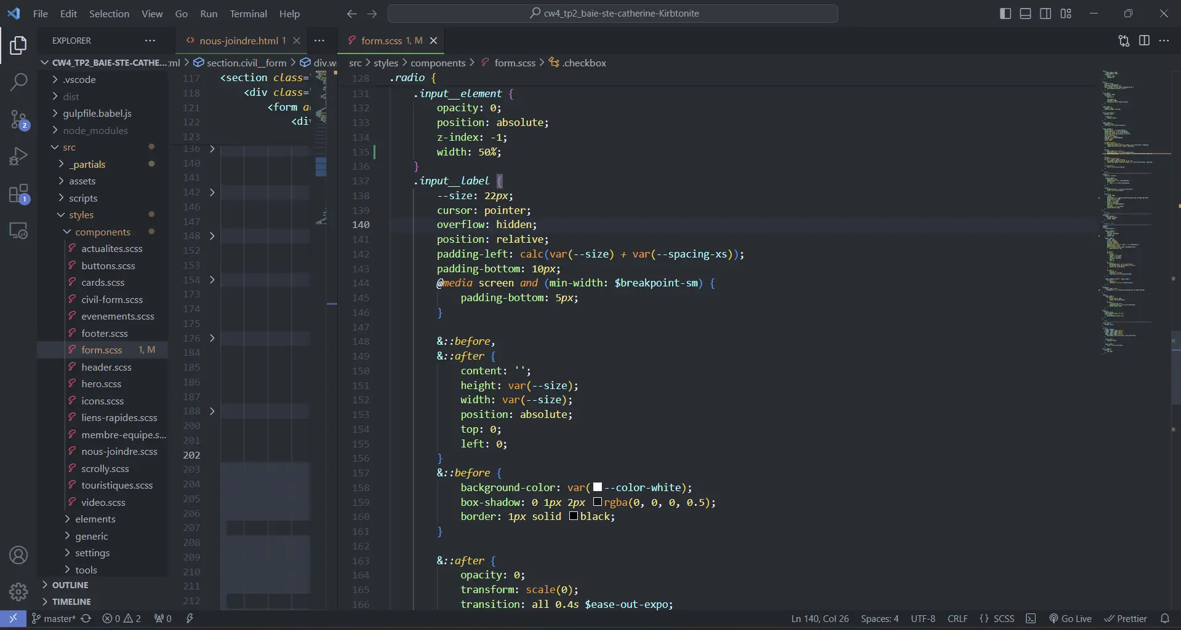The height and width of the screenshot is (630, 1181).
Task: Click the command center search box
Action: [613, 14]
